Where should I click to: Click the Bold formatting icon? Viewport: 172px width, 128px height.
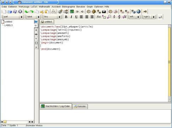tap(66, 17)
